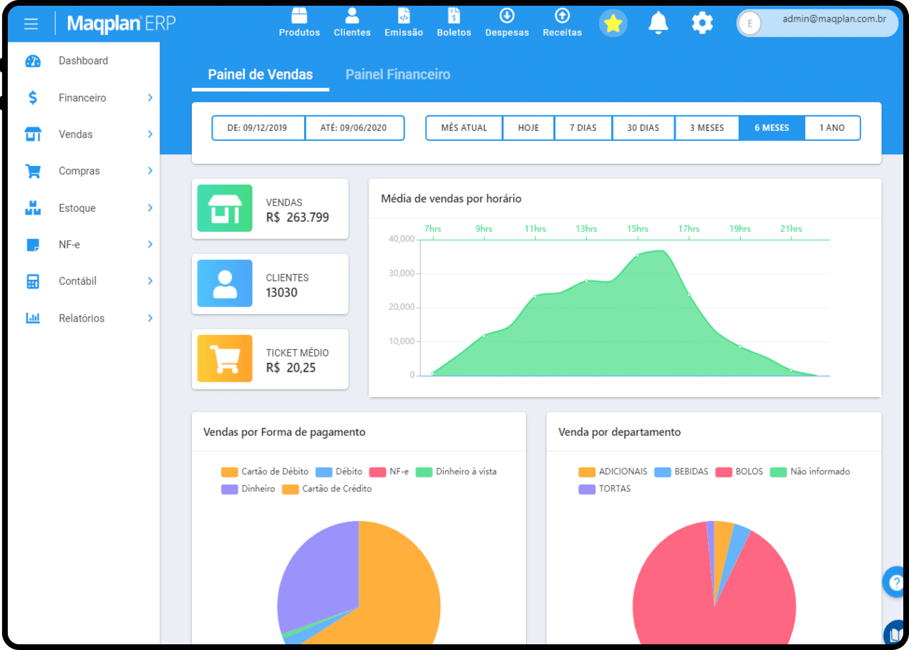
Task: Select the 7 DIAS period
Action: [x=583, y=128]
